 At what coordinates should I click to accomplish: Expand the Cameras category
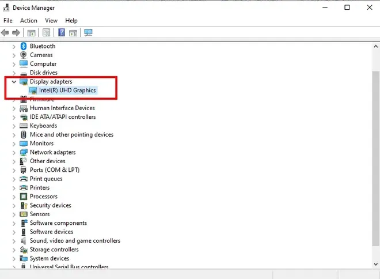pyautogui.click(x=14, y=55)
